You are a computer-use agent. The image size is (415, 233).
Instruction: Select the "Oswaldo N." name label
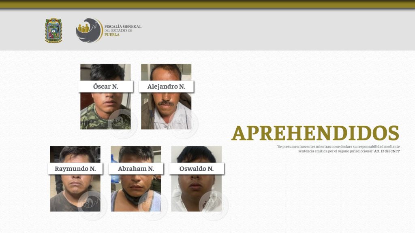pos(197,169)
